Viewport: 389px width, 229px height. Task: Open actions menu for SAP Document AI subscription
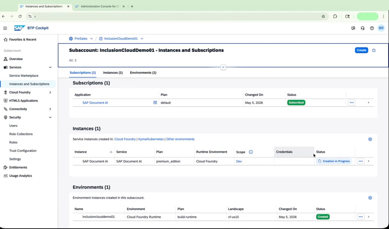[352, 103]
